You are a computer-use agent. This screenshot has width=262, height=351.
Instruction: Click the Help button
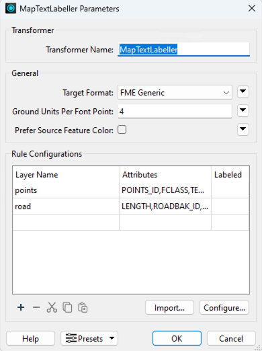tap(30, 338)
